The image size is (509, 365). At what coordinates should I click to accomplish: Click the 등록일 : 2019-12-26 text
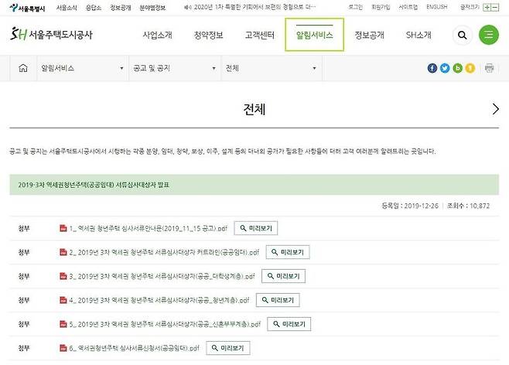pyautogui.click(x=410, y=206)
